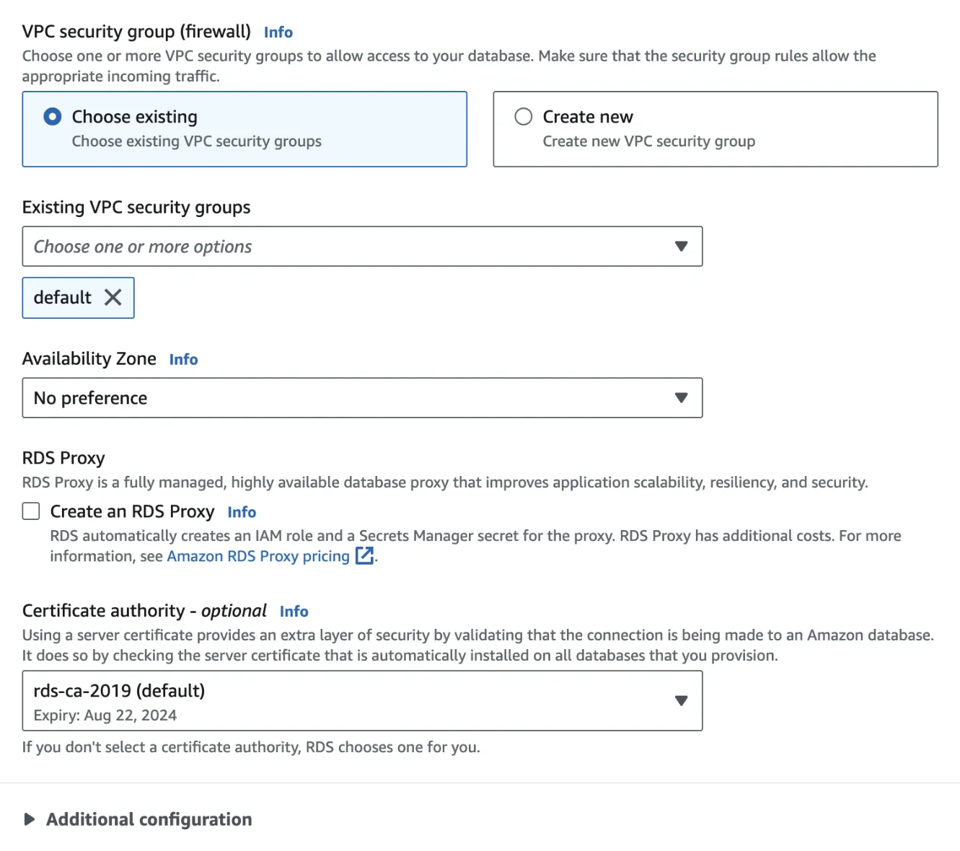Image resolution: width=960 pixels, height=851 pixels.
Task: Expand the Additional configuration section
Action: click(148, 819)
